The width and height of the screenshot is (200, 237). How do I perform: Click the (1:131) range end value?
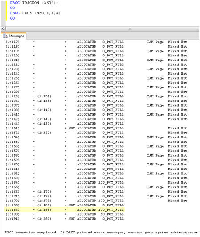44,96
